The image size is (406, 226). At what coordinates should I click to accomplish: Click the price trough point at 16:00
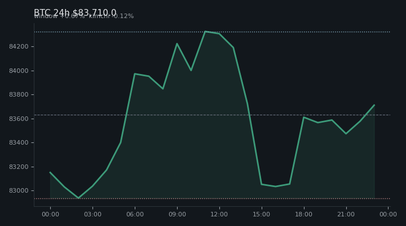point(276,186)
